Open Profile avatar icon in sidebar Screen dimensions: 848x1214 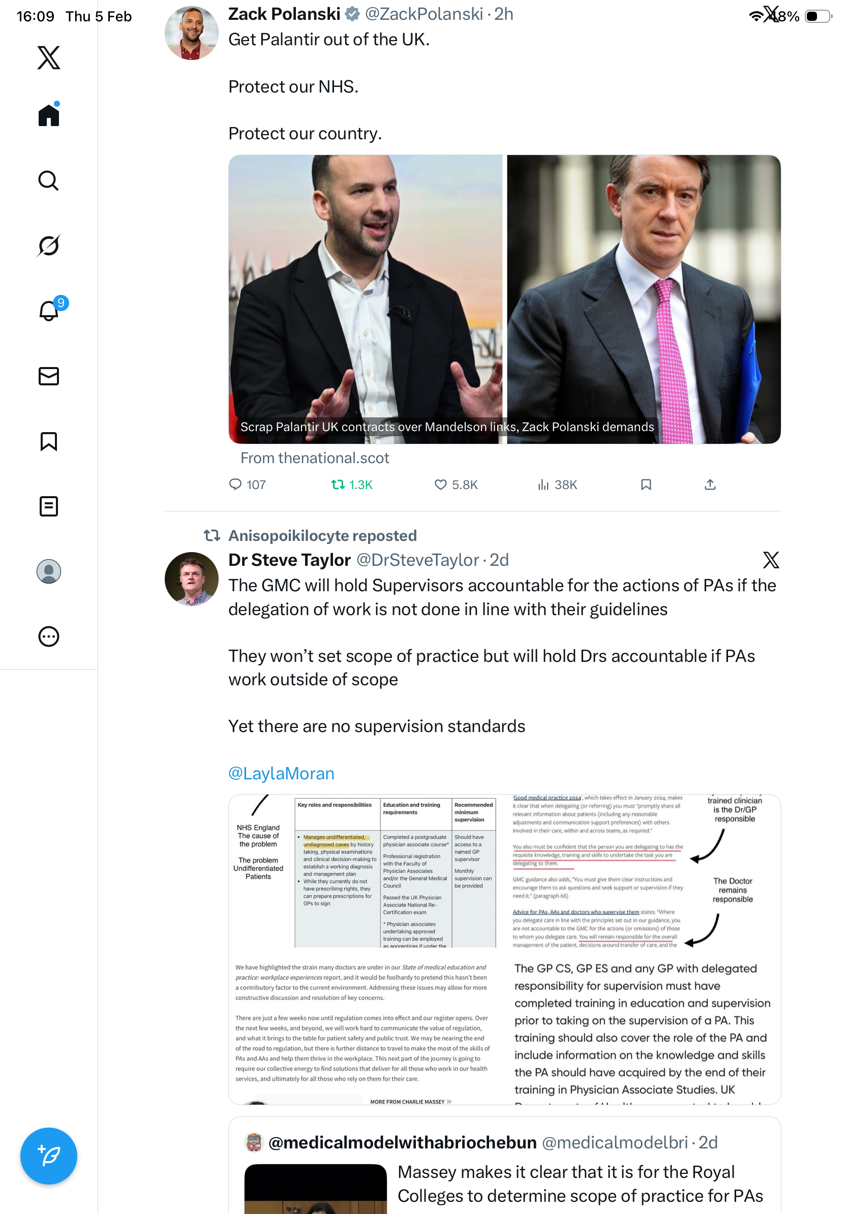point(49,571)
